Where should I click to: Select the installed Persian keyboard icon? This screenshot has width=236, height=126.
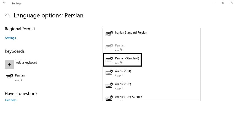(x=9, y=77)
